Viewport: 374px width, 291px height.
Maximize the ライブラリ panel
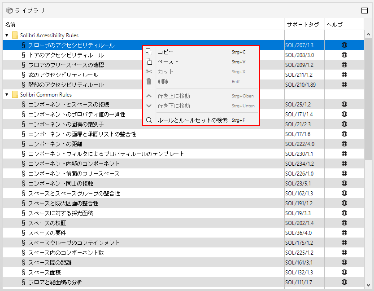pyautogui.click(x=365, y=10)
